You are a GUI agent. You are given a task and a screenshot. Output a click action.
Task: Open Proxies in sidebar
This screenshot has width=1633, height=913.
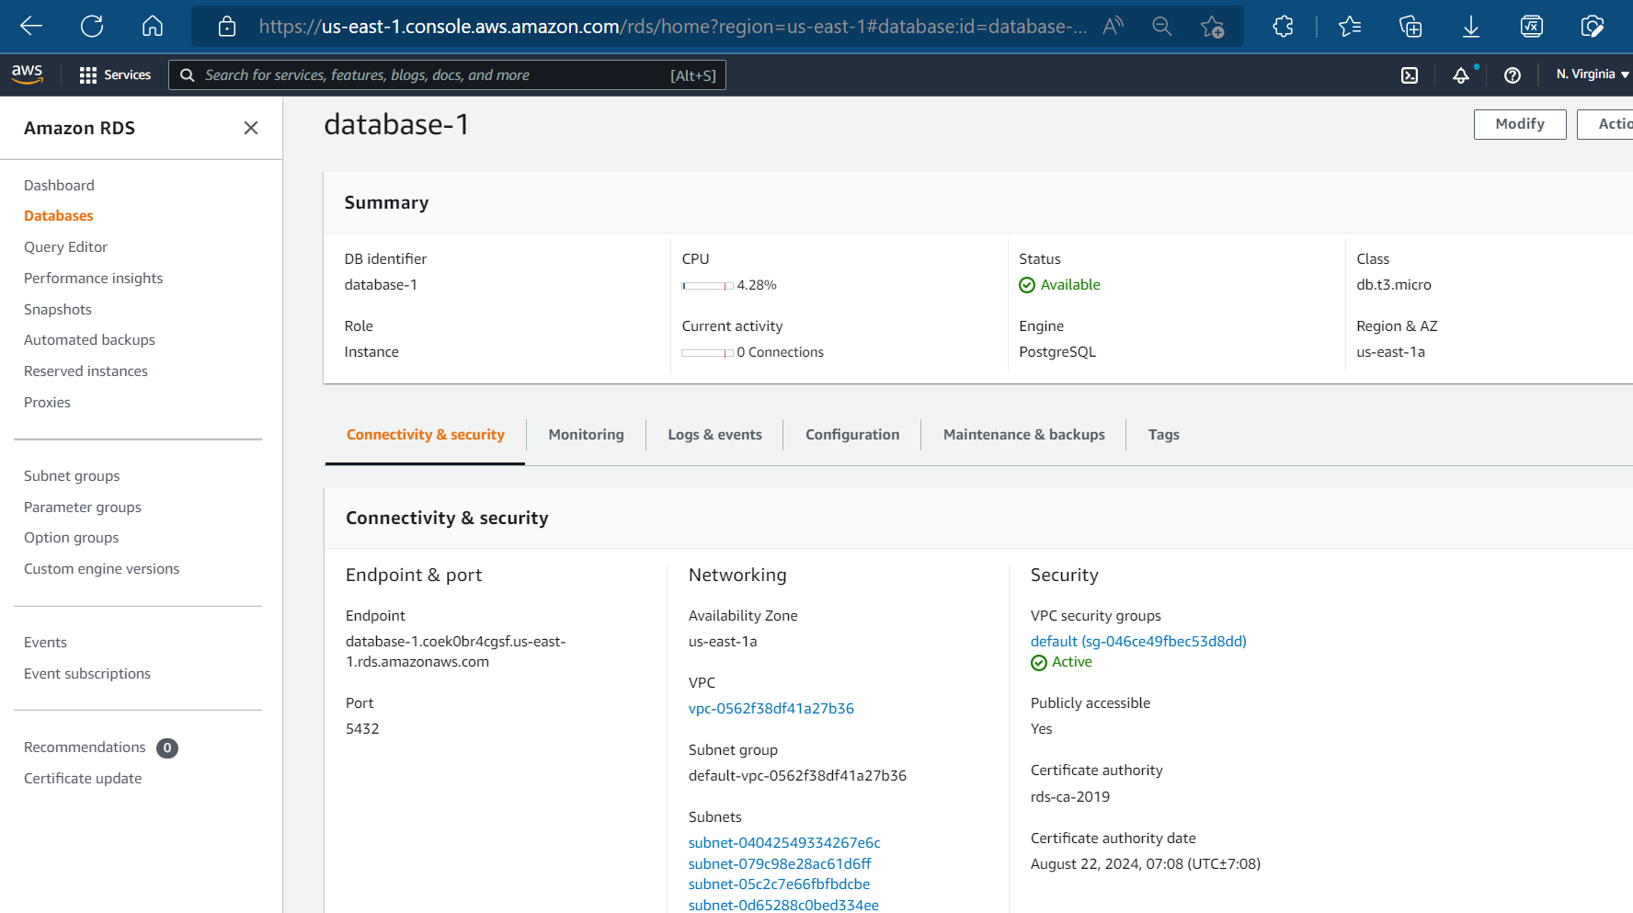click(x=47, y=403)
